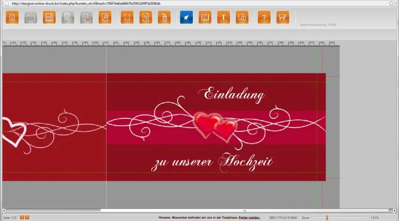Screen dimensions: 399x221
Task: Select the Einladung text on the card
Action: 232,95
